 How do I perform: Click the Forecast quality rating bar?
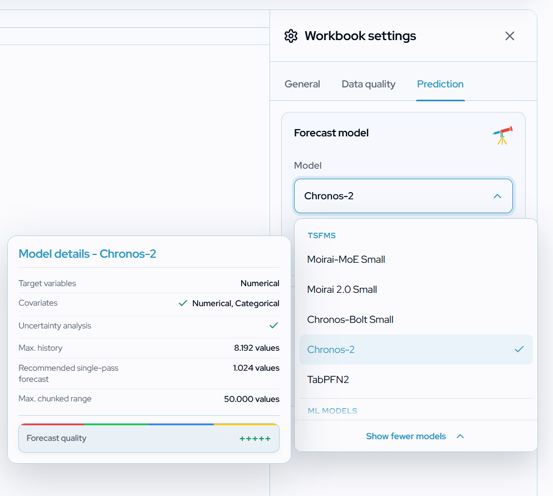[x=149, y=438]
